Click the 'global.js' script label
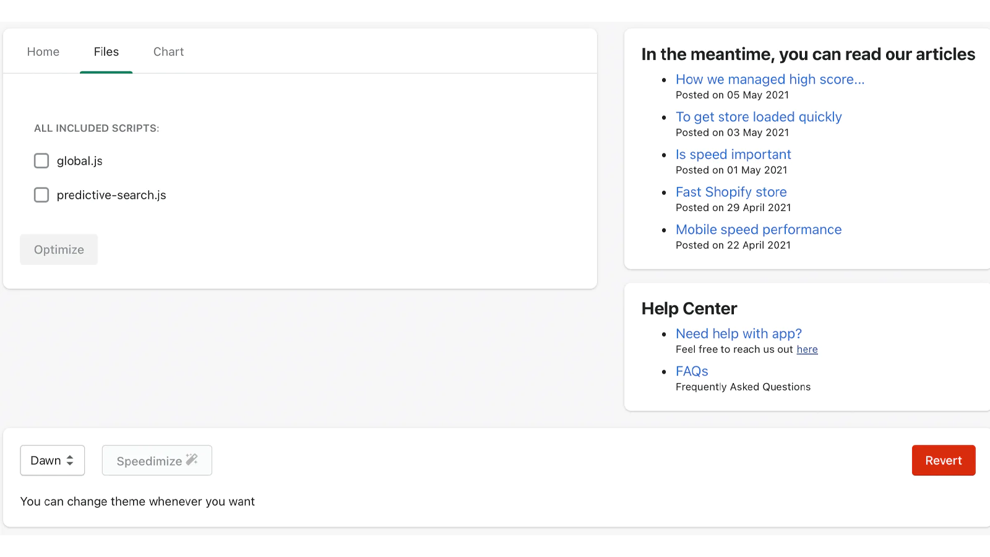Screen dimensions: 990x557 [x=80, y=161]
